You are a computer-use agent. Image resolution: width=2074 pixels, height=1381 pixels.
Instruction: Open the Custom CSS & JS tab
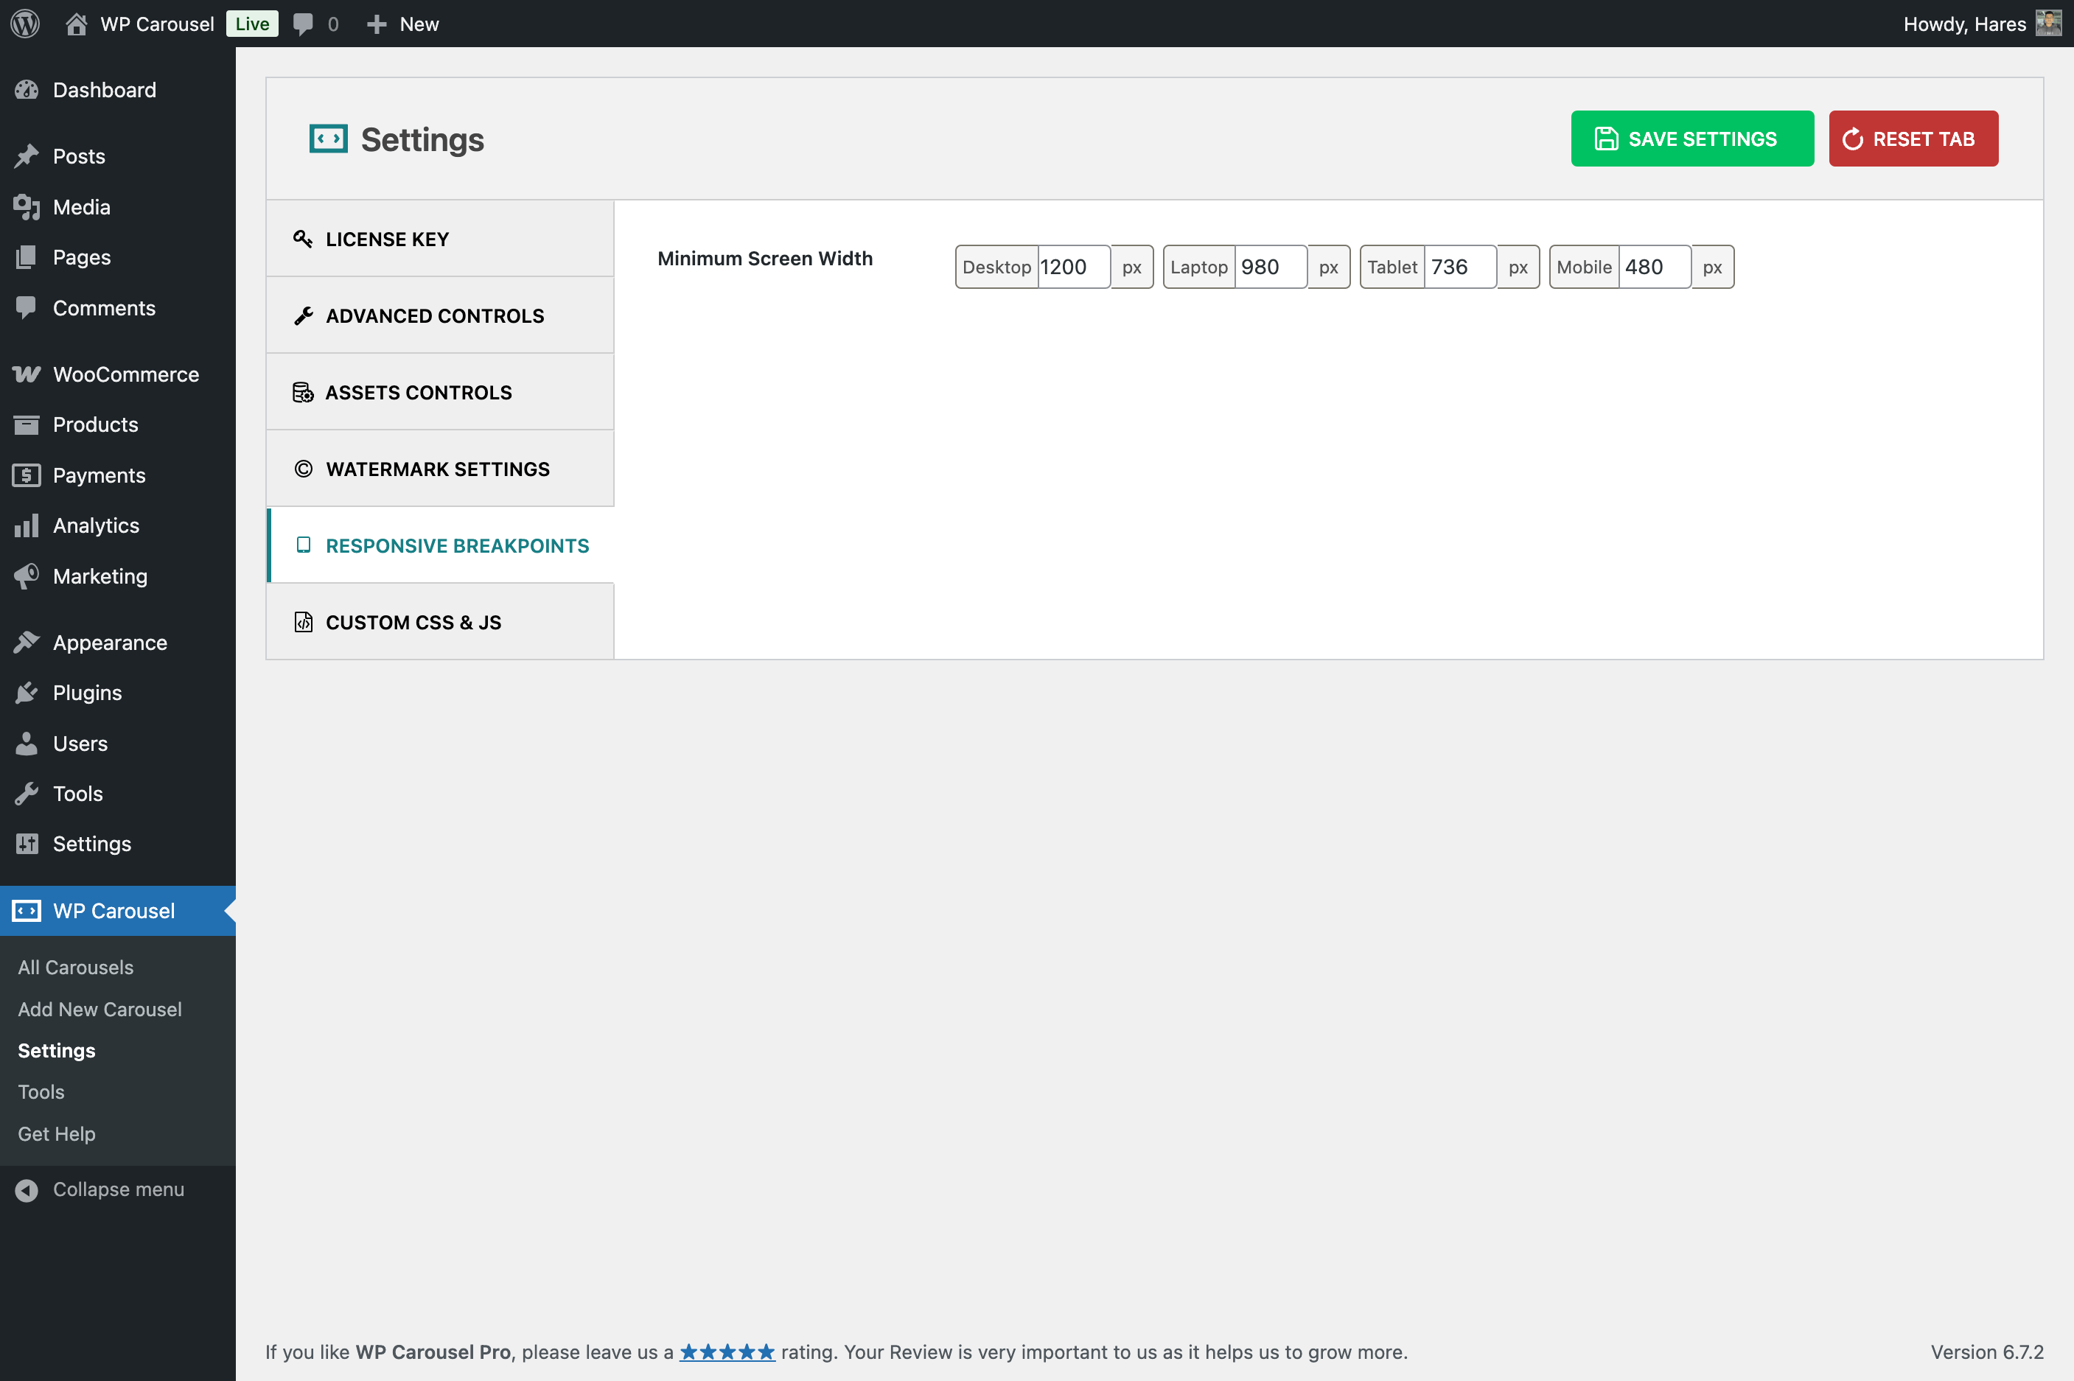[x=440, y=622]
